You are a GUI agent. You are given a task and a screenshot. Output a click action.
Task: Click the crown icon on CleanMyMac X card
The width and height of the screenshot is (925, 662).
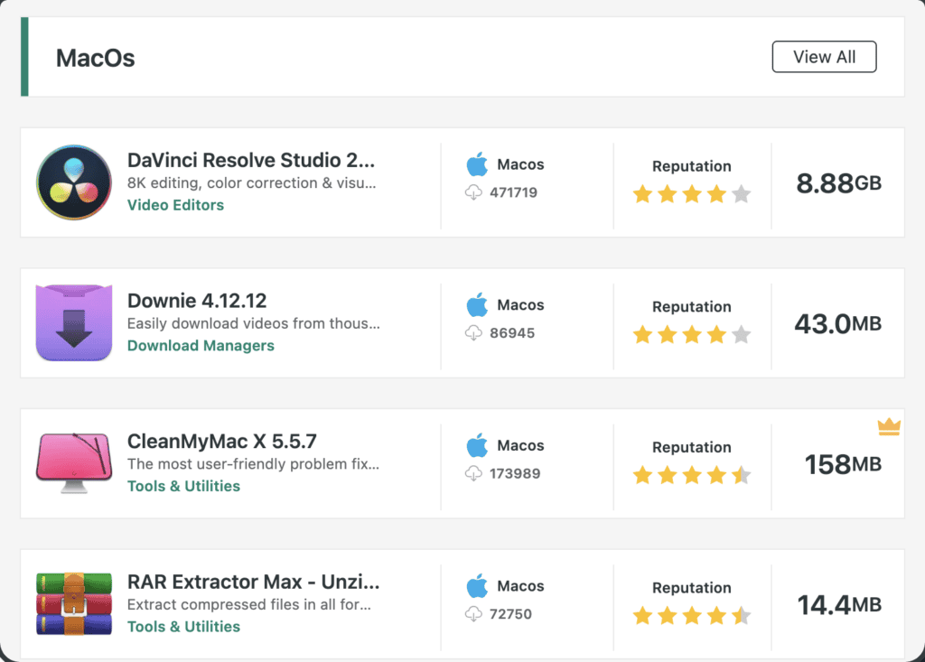tap(889, 426)
